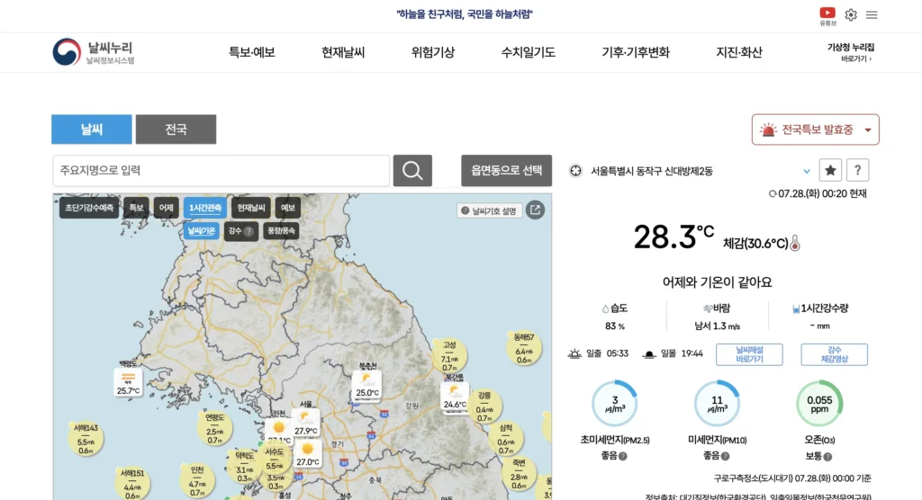Click the refresh icon beside observation time

(773, 194)
